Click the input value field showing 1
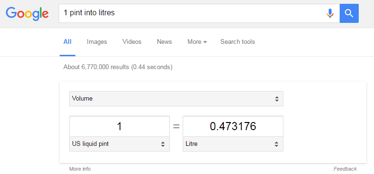374x174 pixels. click(119, 126)
